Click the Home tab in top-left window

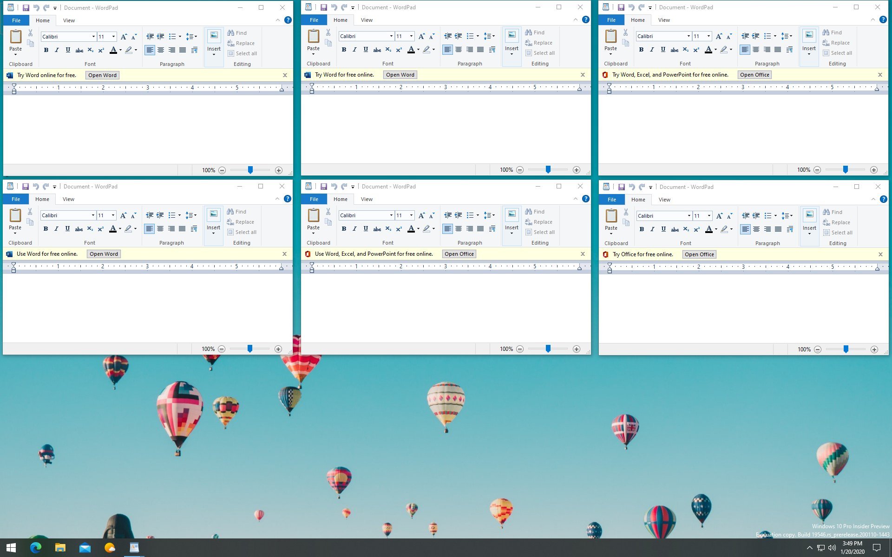coord(42,20)
